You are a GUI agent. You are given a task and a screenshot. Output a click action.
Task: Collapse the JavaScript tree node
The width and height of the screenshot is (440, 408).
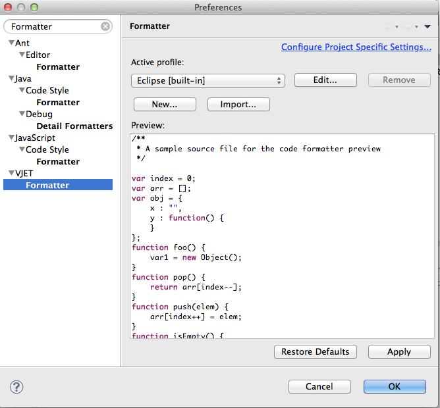[11, 138]
